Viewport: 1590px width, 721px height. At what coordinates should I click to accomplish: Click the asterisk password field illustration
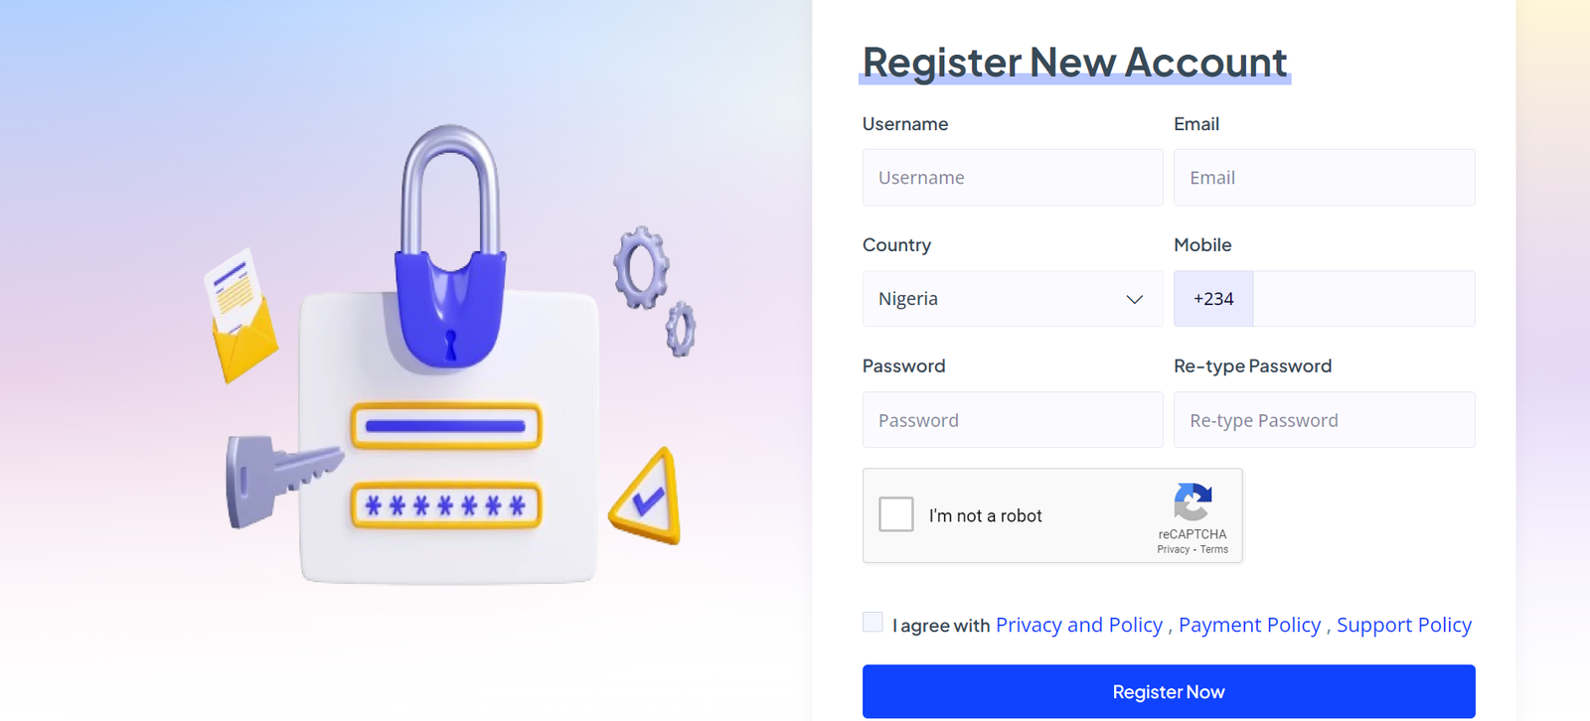445,506
